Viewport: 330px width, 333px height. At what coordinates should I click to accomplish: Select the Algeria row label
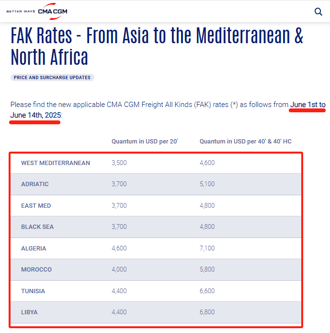[34, 248]
